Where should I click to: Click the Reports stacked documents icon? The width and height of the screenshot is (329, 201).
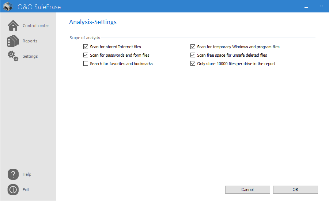(x=13, y=41)
